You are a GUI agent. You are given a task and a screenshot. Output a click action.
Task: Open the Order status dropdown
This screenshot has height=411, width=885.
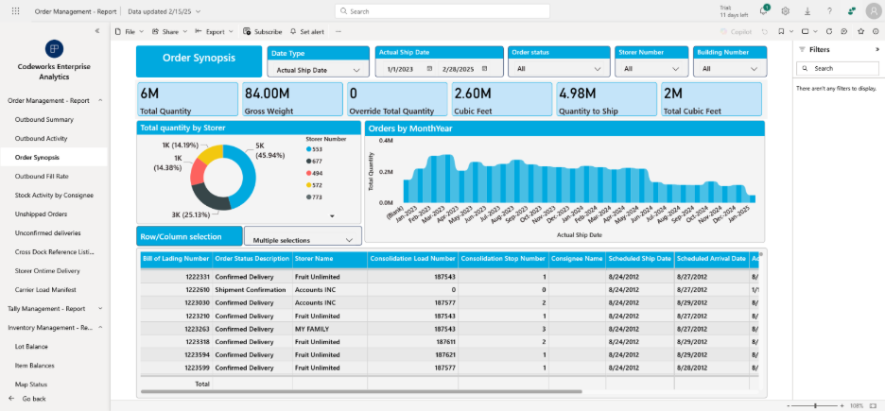pyautogui.click(x=559, y=69)
